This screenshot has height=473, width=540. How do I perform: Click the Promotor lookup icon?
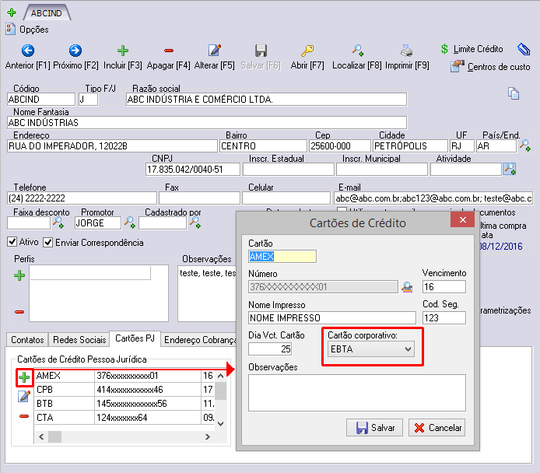[x=129, y=222]
